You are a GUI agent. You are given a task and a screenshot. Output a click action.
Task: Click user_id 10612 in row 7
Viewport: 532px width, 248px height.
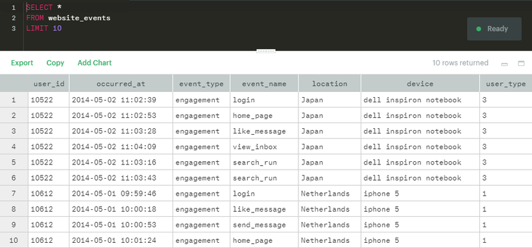[49, 194]
